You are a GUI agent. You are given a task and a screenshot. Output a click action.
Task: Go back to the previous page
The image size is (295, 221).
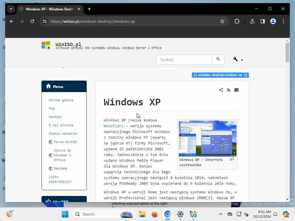12,21
